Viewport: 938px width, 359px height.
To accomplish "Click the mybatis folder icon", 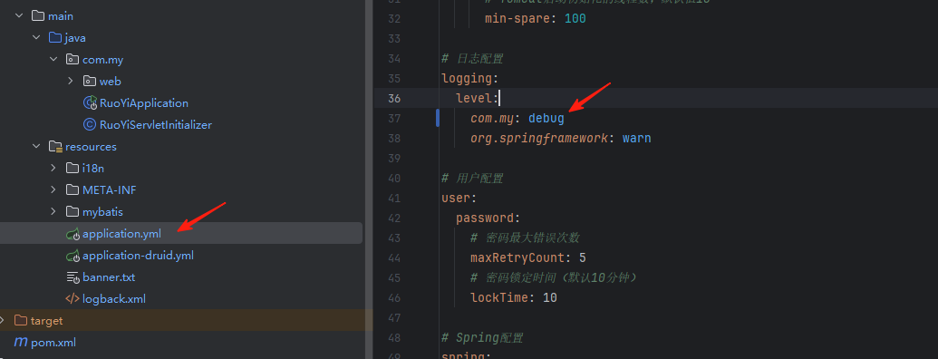I will point(72,211).
